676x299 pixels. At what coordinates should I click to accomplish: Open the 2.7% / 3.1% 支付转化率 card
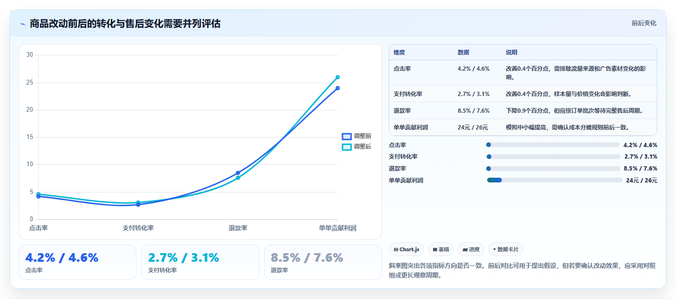click(x=200, y=262)
